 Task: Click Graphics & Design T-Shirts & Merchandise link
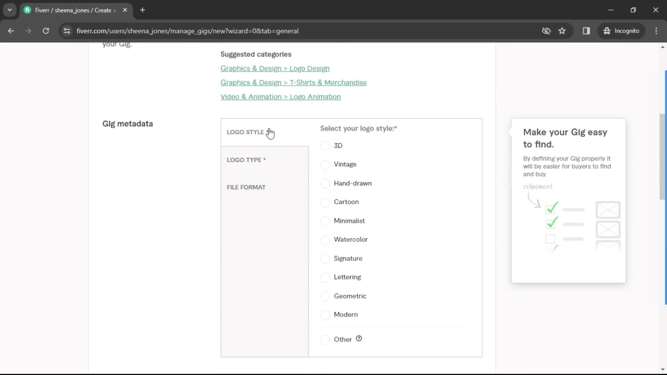[x=293, y=82]
